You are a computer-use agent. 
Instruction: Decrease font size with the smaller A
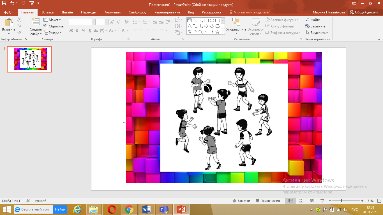118,22
